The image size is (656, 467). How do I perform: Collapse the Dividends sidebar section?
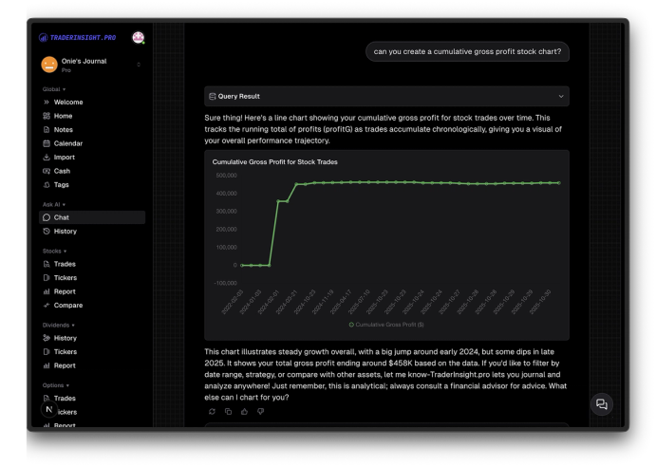(x=59, y=326)
